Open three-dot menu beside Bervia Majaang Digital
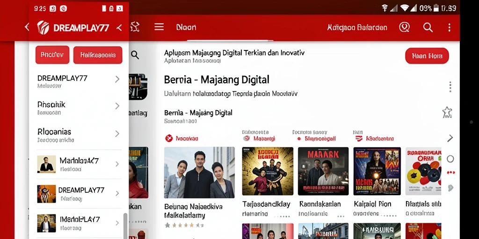479x239 pixels. 450,86
